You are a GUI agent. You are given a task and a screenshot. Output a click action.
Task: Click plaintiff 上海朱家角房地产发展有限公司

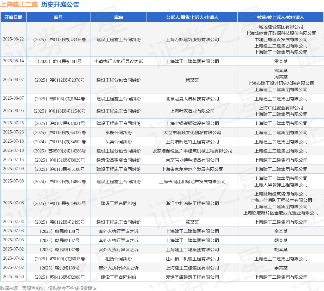click(x=192, y=169)
